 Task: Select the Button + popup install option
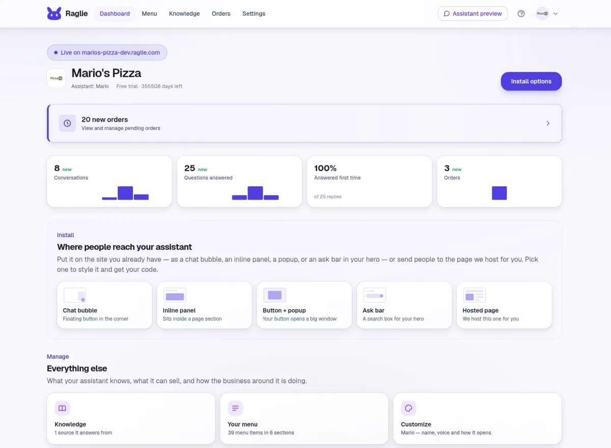coord(304,305)
